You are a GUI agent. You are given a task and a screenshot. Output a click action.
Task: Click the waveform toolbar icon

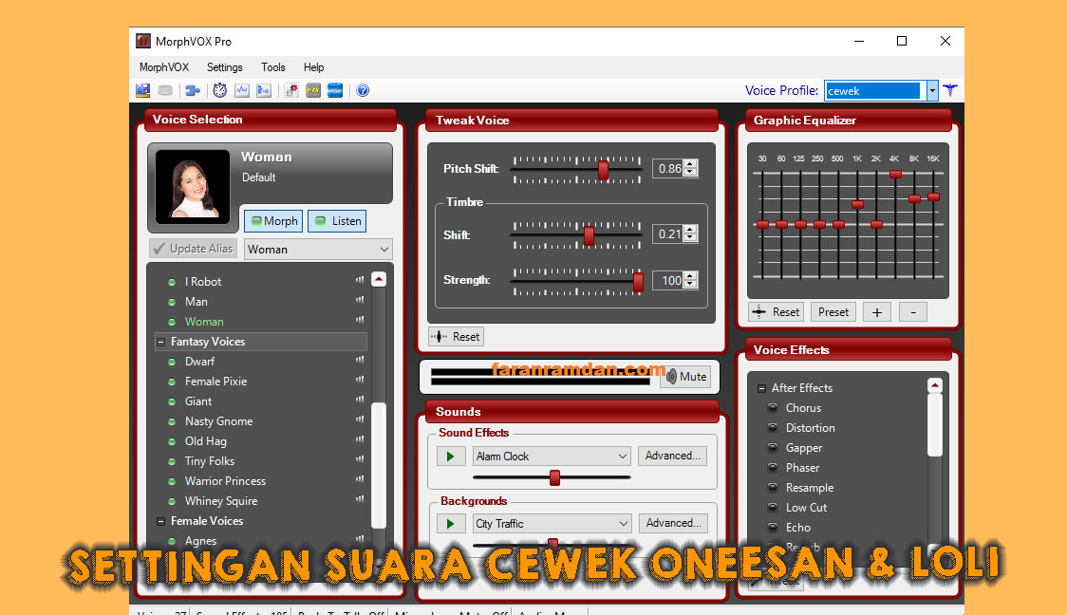241,90
